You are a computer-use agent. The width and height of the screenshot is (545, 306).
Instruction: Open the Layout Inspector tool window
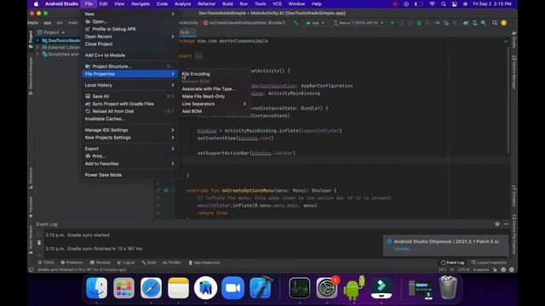[489, 263]
